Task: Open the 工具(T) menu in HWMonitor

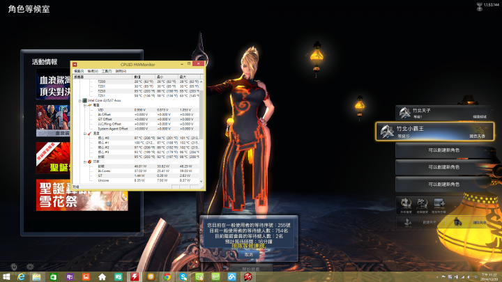Action: (x=107, y=71)
